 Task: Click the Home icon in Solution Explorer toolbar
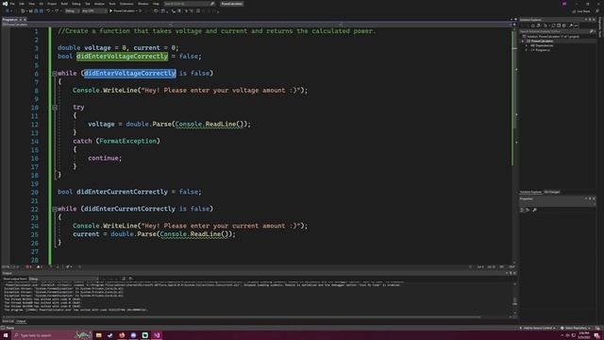click(532, 25)
